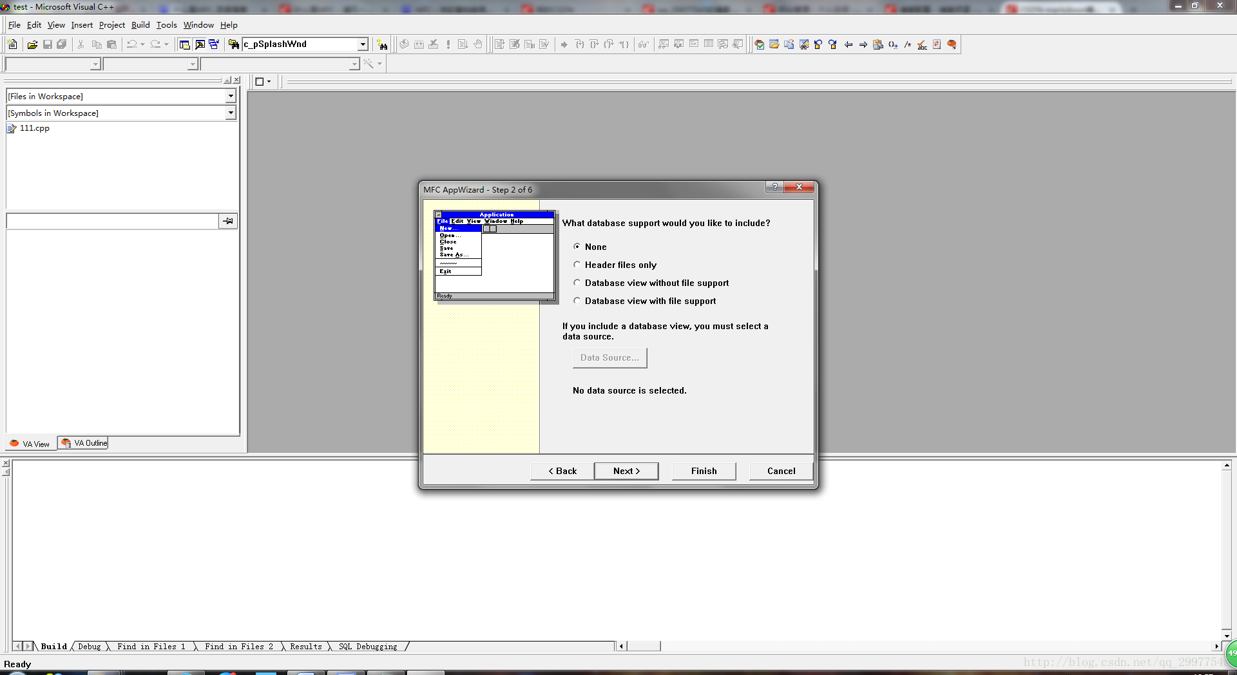Cancel the MFC AppWizard dialog
The height and width of the screenshot is (675, 1237).
point(781,471)
